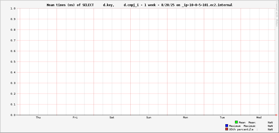Click the 0.1 y-axis value
The height and width of the screenshot is (133, 279).
click(x=13, y=104)
